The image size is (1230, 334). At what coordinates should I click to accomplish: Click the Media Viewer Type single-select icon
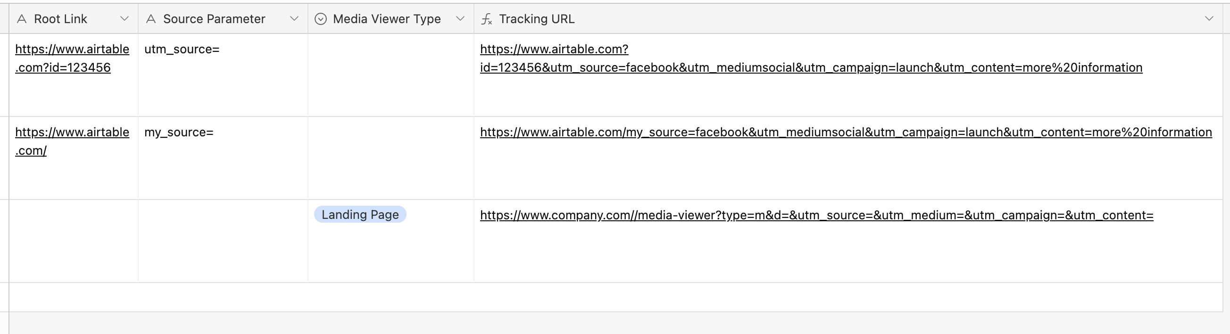tap(321, 19)
